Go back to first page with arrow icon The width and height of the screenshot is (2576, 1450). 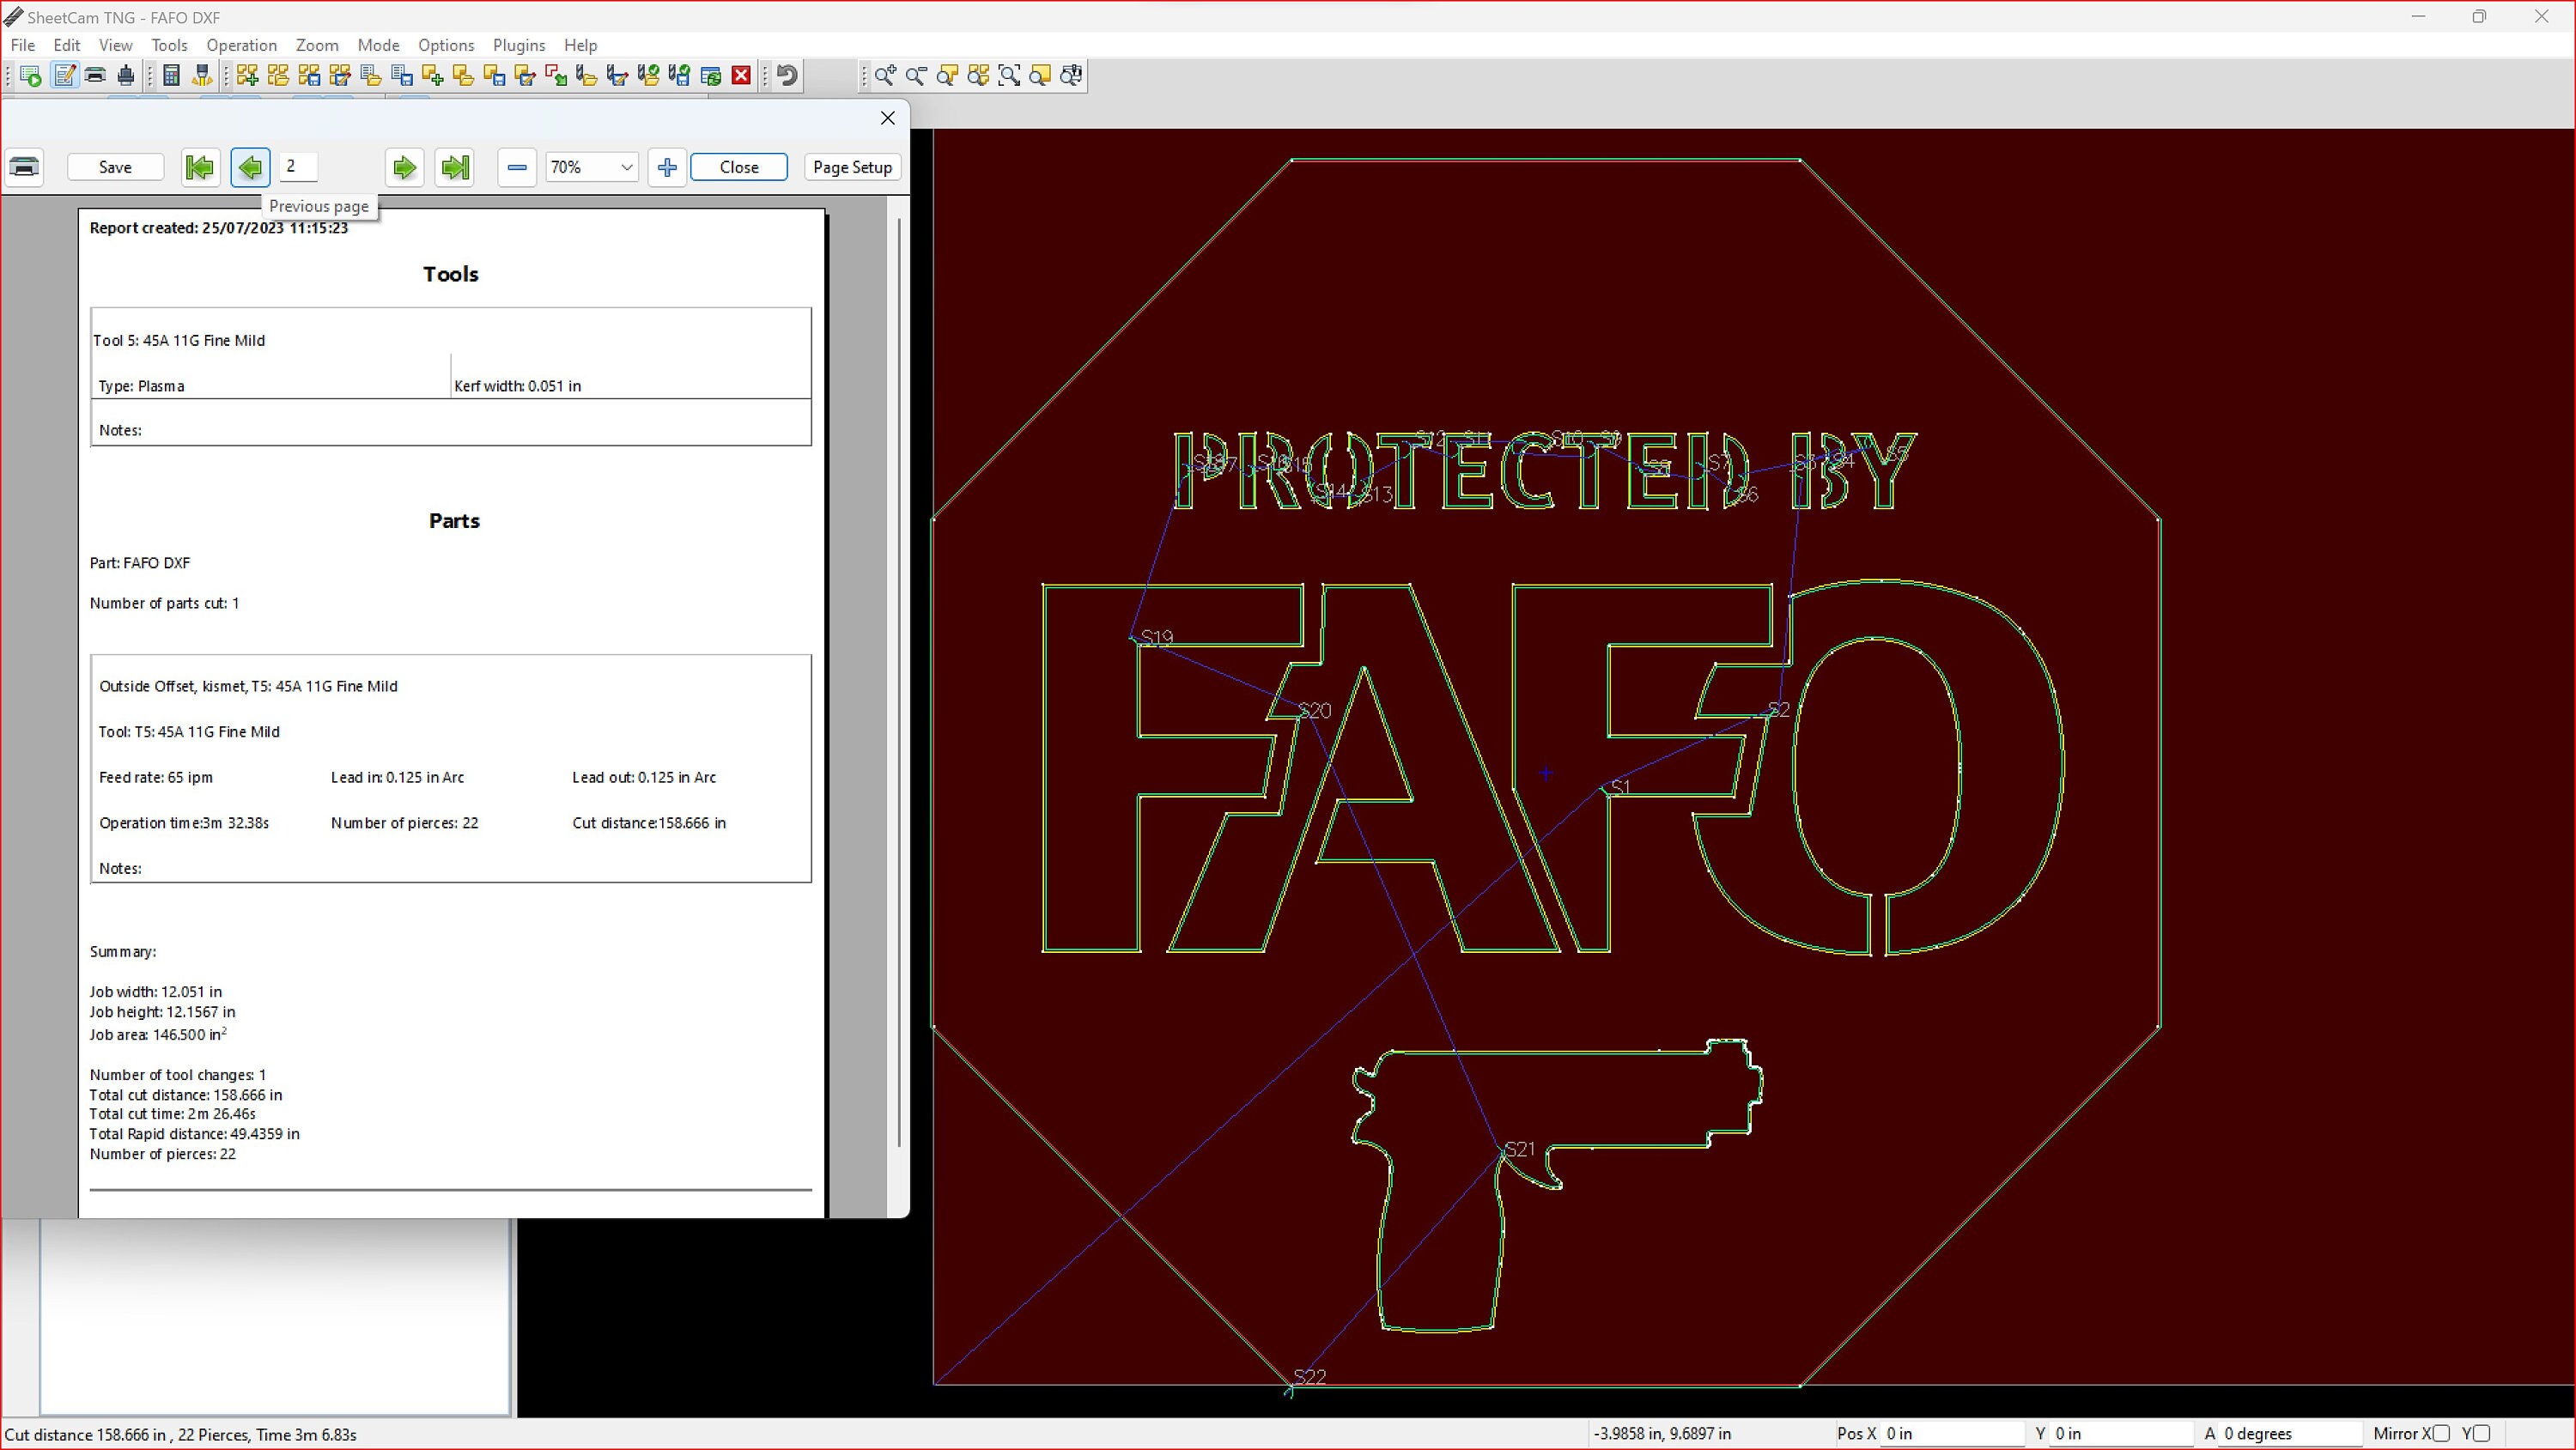[200, 167]
